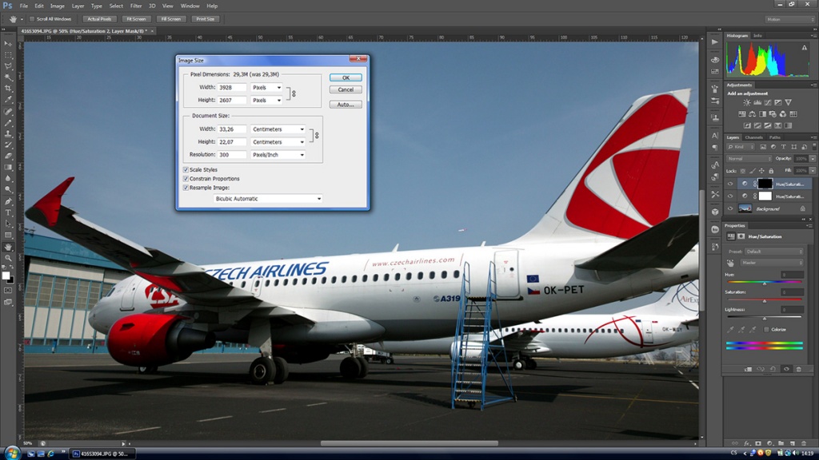Click OK in Image Size dialog
This screenshot has height=460, width=819.
tap(346, 77)
